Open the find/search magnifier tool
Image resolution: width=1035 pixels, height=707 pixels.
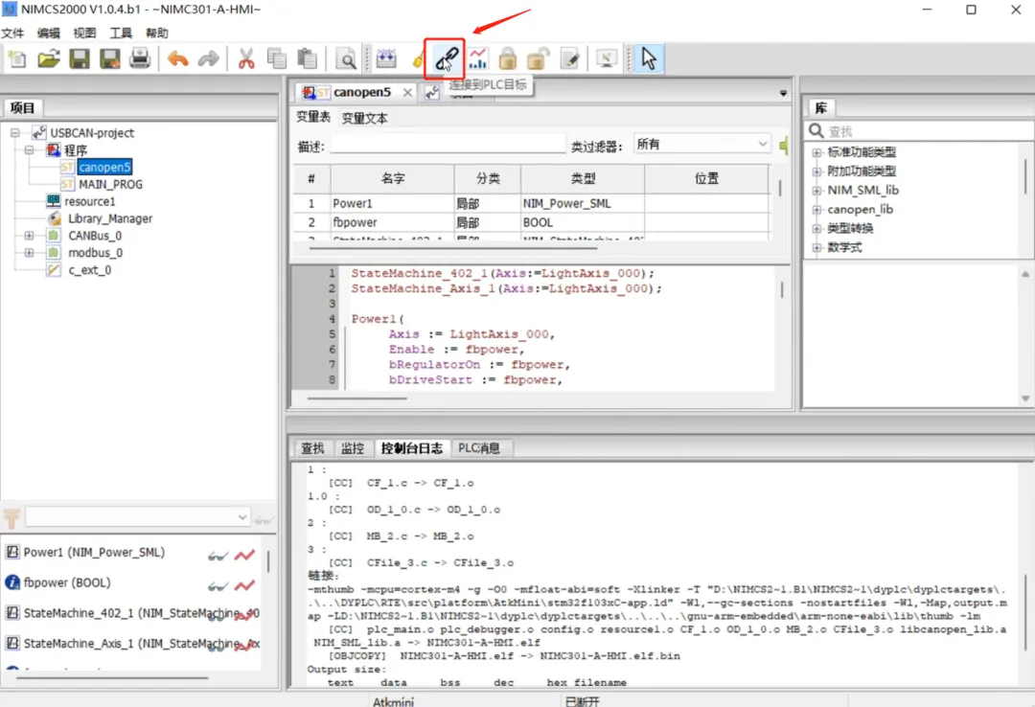(x=346, y=58)
